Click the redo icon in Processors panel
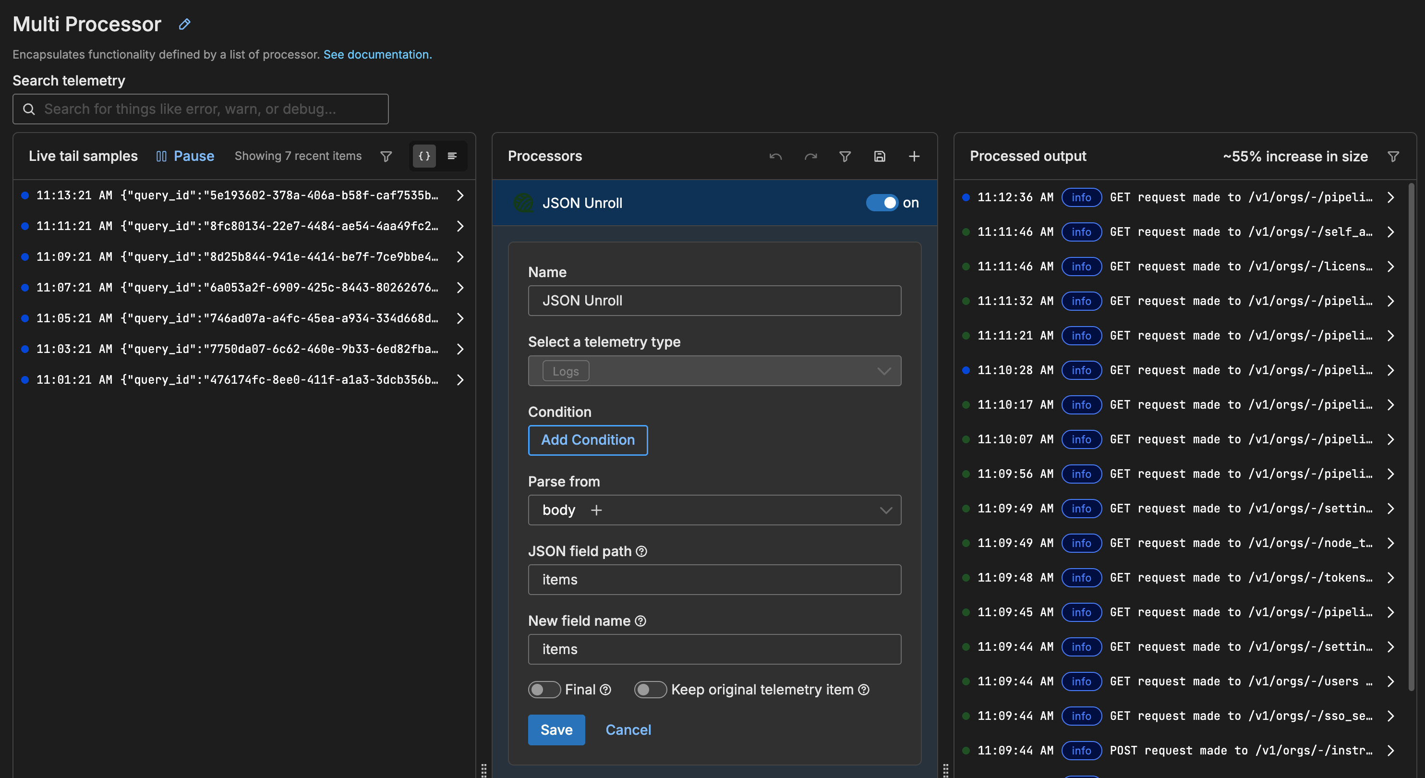The width and height of the screenshot is (1425, 778). click(x=810, y=156)
